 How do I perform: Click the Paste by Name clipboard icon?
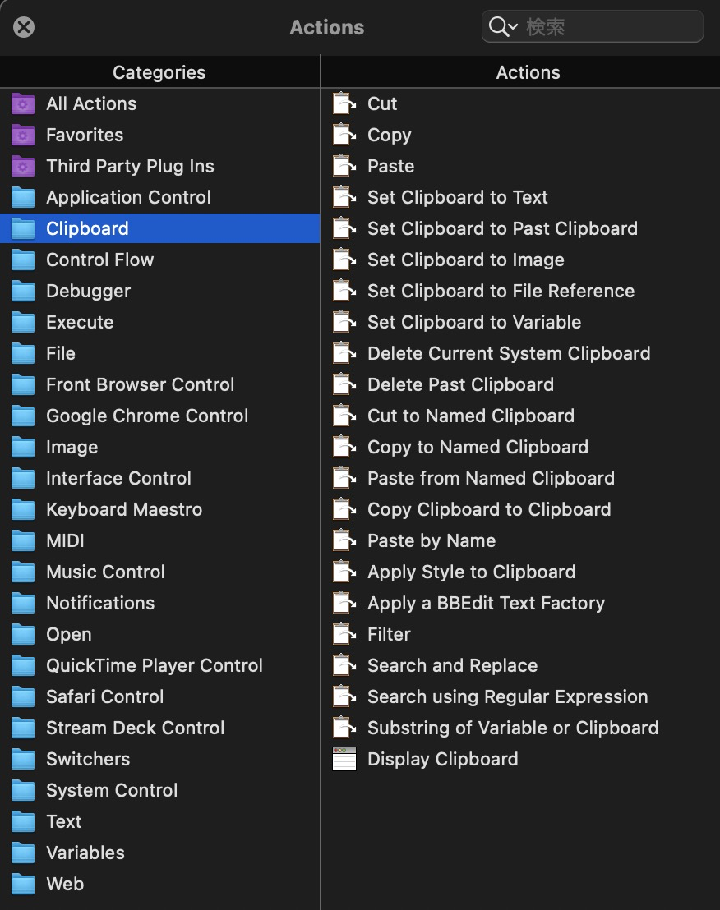click(344, 540)
